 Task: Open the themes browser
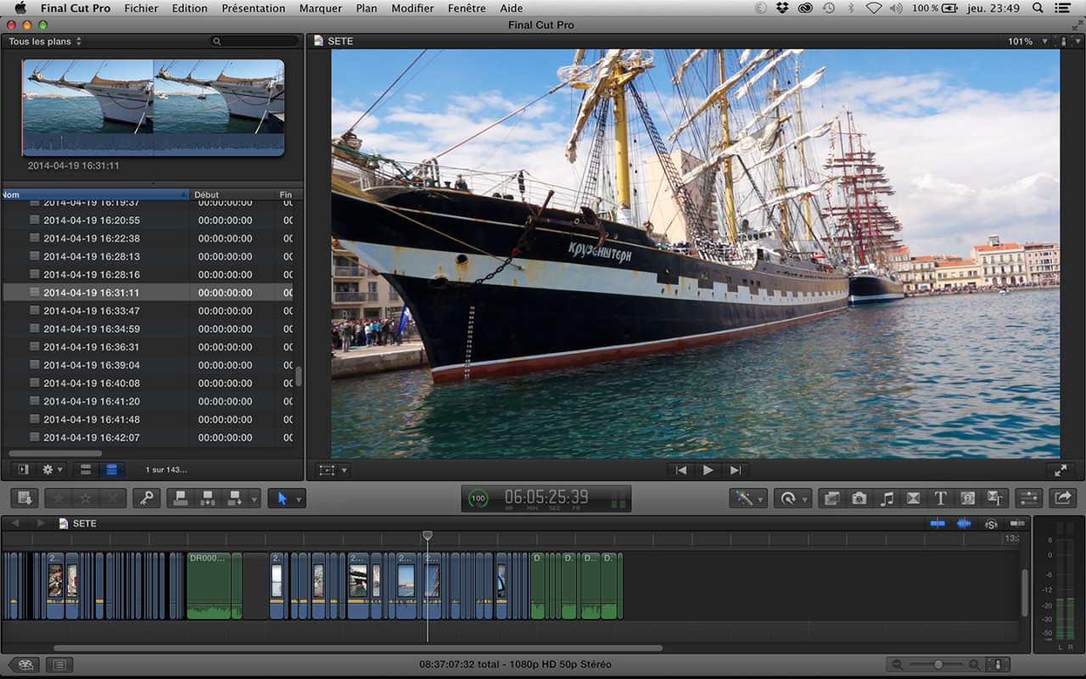pyautogui.click(x=995, y=498)
